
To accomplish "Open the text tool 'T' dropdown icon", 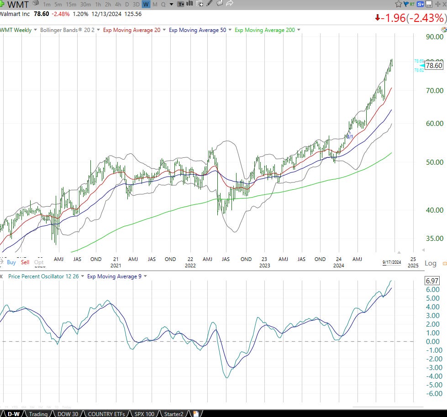I will click(x=181, y=4).
